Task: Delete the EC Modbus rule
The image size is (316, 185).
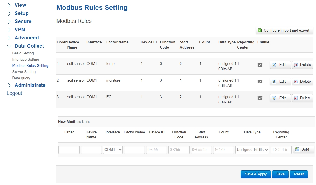Action: (302, 98)
